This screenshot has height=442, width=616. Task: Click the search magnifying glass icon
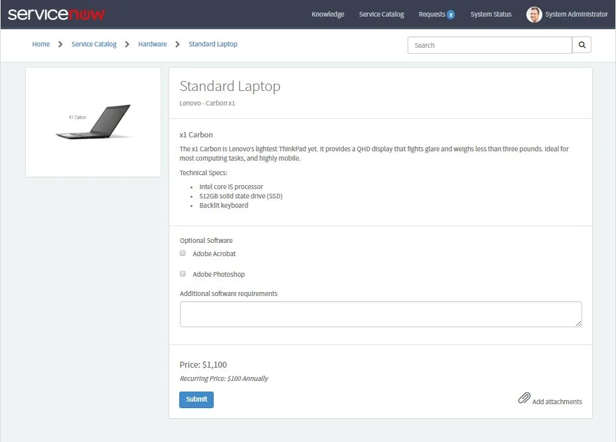coord(581,44)
